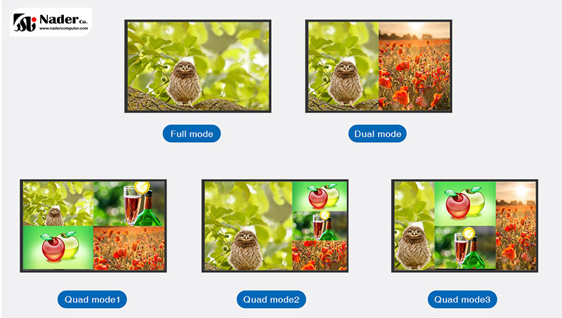Click the wine glass quadrant in Quad mode1
The width and height of the screenshot is (562, 318).
(x=129, y=204)
